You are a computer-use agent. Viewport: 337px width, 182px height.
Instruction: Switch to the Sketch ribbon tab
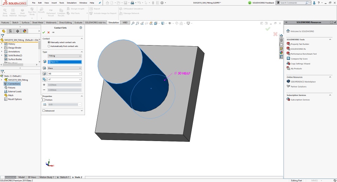[15, 22]
